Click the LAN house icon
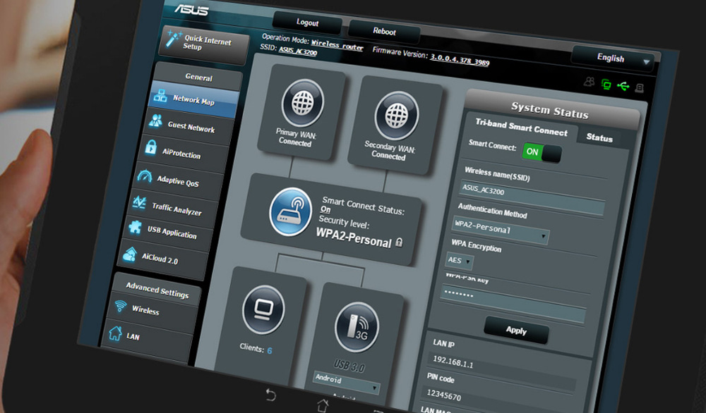706x413 pixels. tap(115, 333)
